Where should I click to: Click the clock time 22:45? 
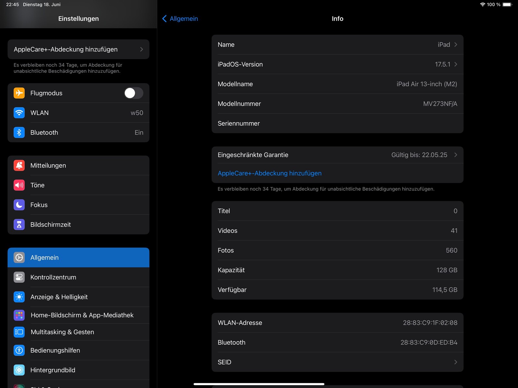point(13,5)
